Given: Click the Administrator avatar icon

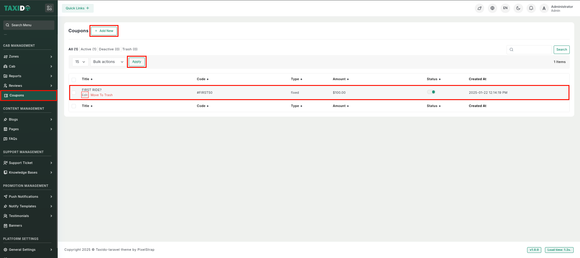Looking at the screenshot, I should (x=544, y=8).
